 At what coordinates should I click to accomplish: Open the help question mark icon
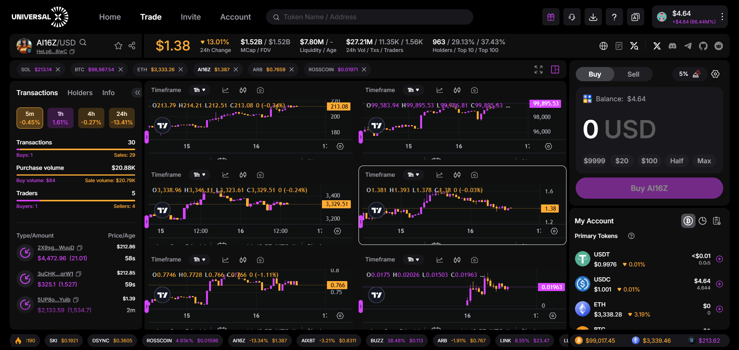pyautogui.click(x=614, y=17)
